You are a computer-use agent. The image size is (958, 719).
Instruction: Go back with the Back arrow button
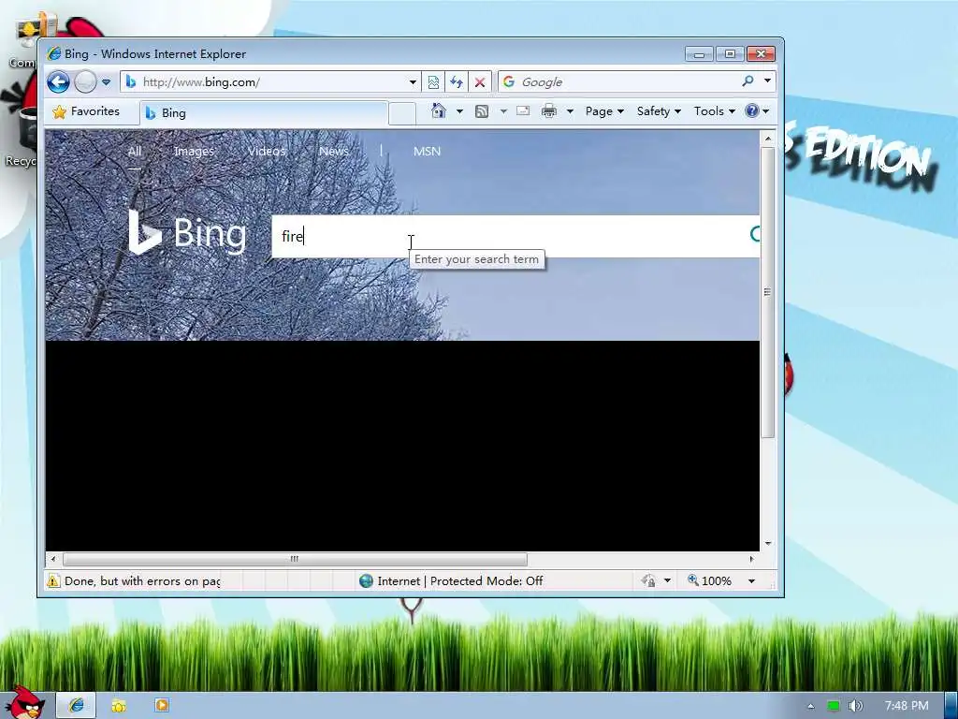tap(59, 82)
